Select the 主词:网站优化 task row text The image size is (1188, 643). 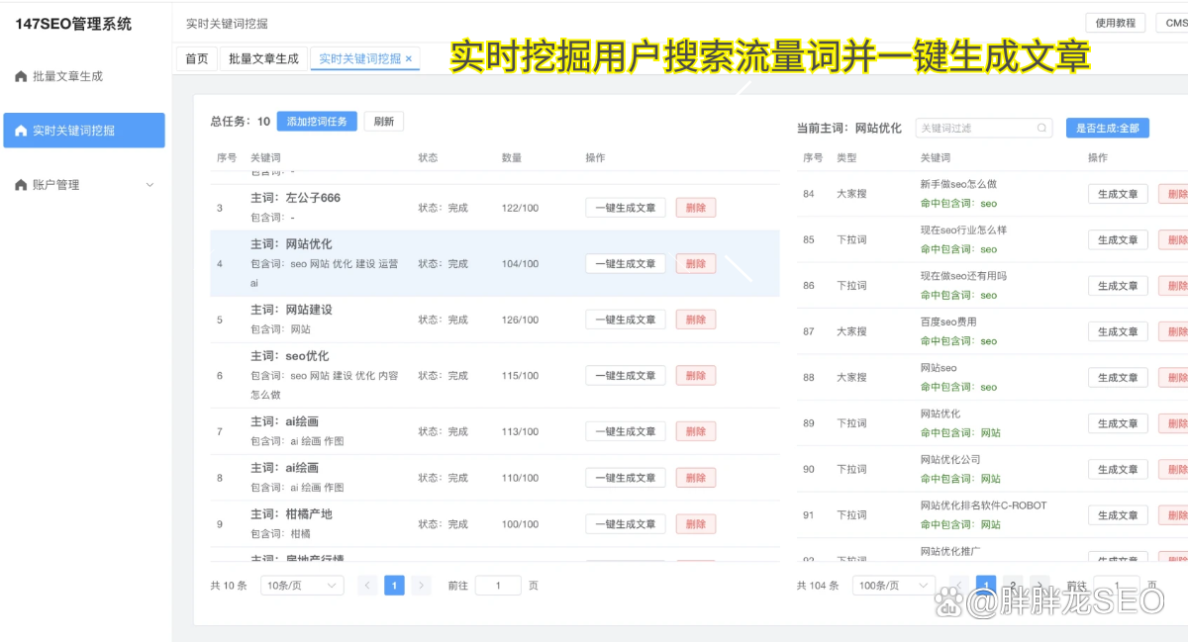(291, 244)
